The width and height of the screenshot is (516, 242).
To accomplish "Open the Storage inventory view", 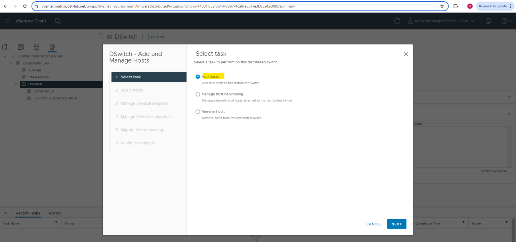I will click(x=36, y=47).
